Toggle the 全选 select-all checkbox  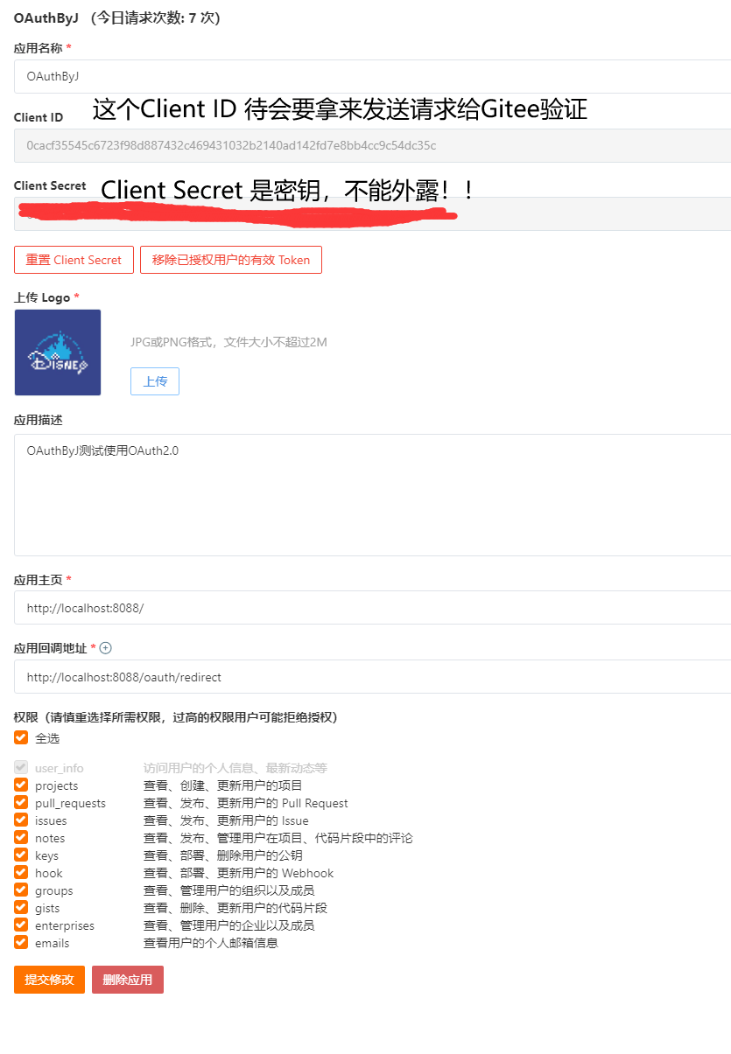pyautogui.click(x=20, y=737)
